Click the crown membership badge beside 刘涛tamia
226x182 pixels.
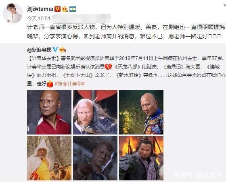tap(65, 9)
